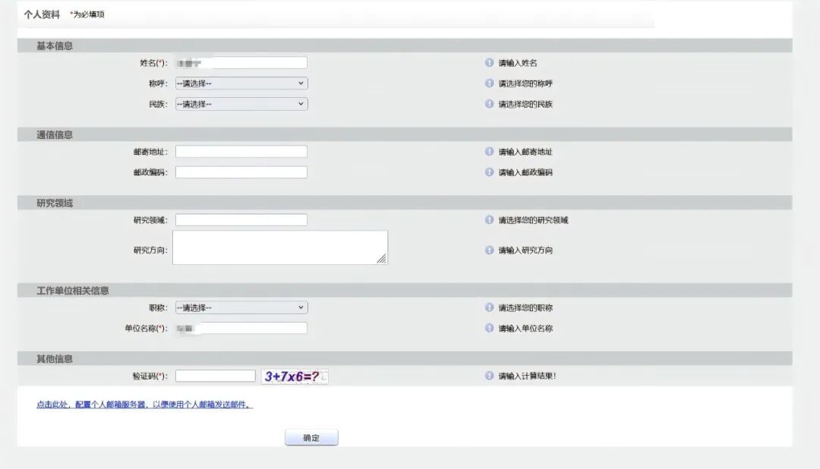Focus the 验证码 answer input box

[x=216, y=376]
